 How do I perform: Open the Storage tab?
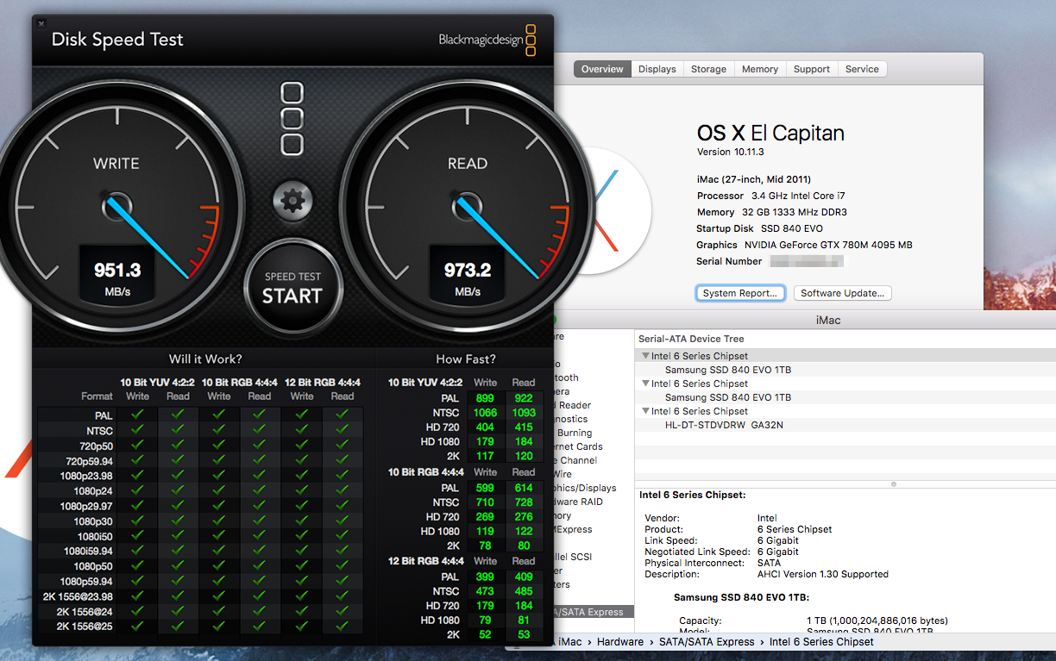708,69
